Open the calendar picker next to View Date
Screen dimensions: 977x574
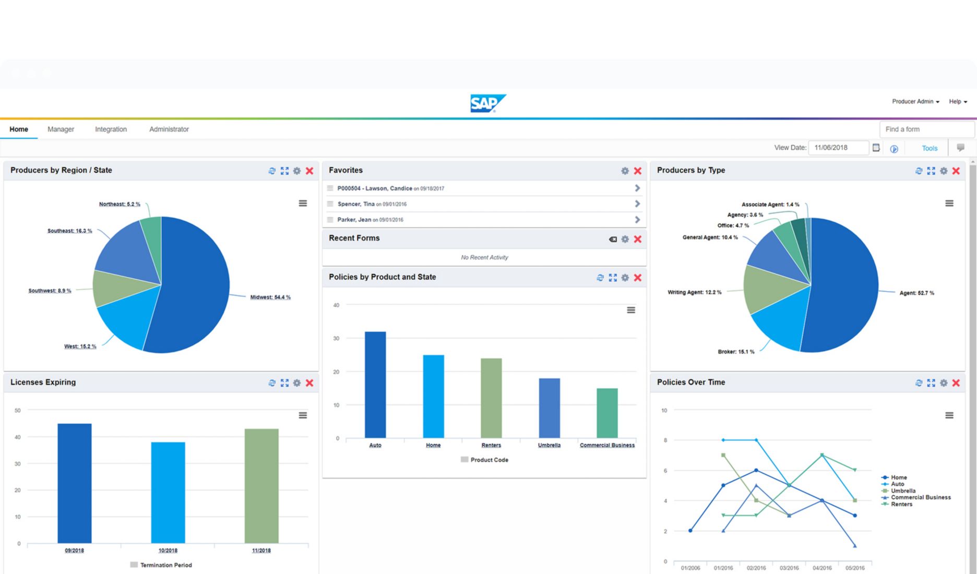(x=876, y=148)
